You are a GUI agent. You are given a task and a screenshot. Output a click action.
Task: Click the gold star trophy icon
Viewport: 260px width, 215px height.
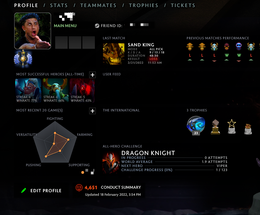pos(231,126)
